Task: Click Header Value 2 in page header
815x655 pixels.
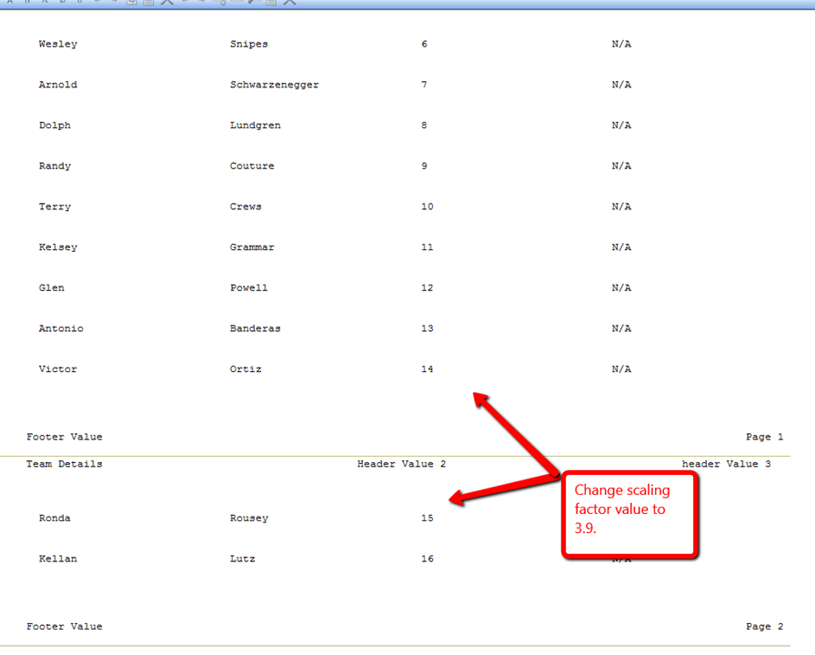Action: point(401,465)
